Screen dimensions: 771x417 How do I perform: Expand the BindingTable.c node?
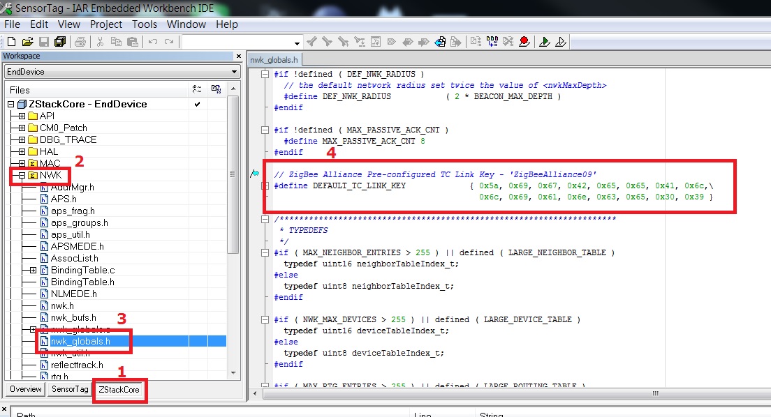(32, 270)
